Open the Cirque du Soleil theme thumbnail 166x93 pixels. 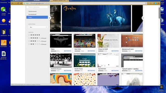pyautogui.click(x=108, y=41)
